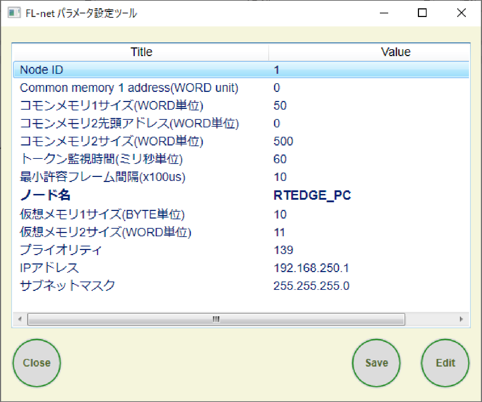Click the FL-net app icon in title bar
The width and height of the screenshot is (482, 402).
coord(14,13)
